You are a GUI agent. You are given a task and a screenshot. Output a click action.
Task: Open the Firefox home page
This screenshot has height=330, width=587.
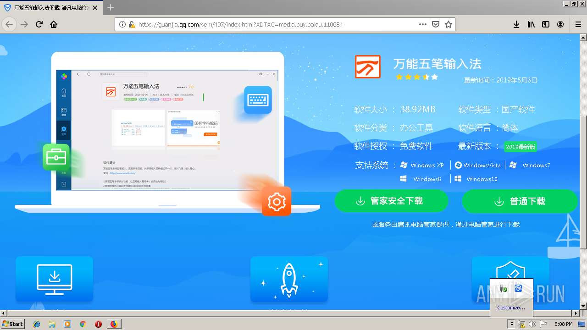[x=54, y=24]
